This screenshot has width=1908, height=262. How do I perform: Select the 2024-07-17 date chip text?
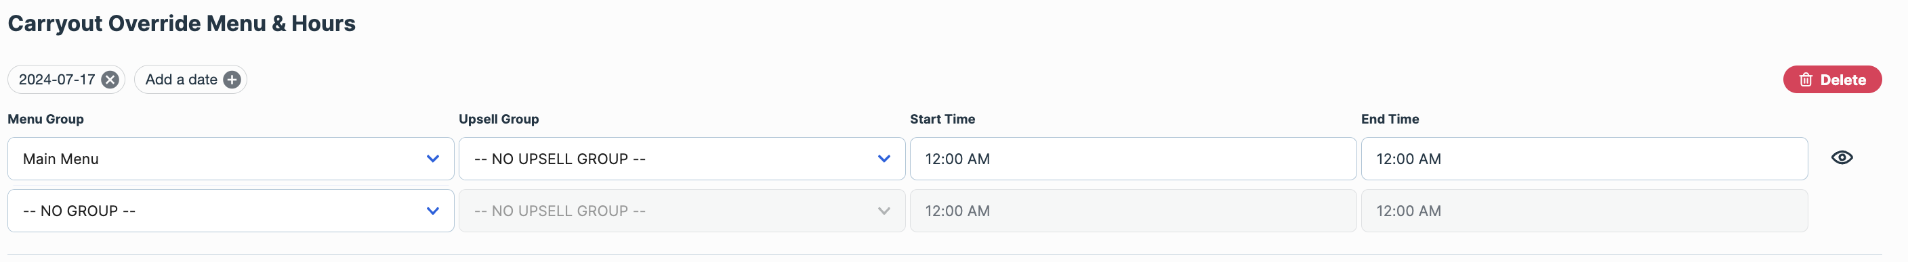(x=57, y=80)
